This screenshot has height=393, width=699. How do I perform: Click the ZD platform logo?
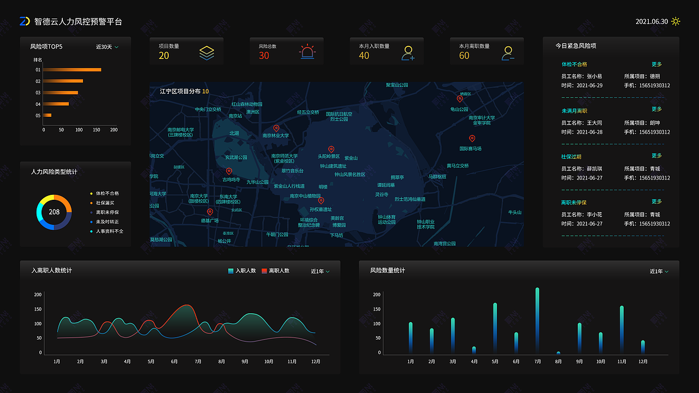[25, 21]
